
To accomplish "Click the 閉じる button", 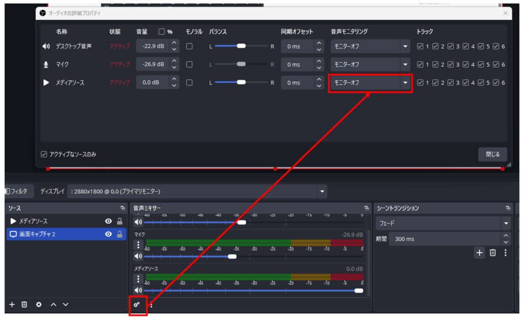I will tap(492, 154).
